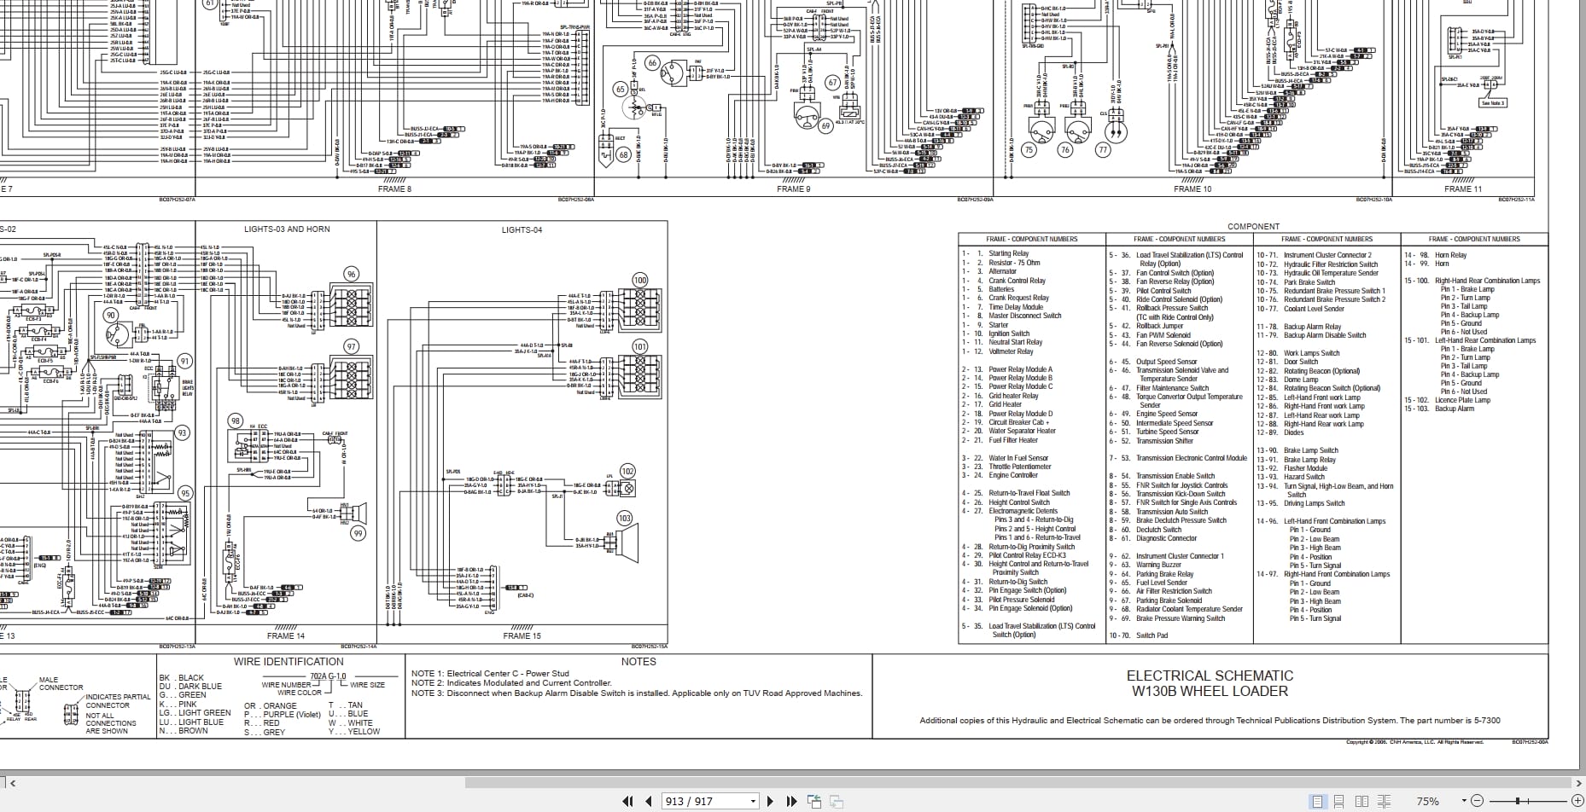Click component number 102 circle in LIGHTS-04
The width and height of the screenshot is (1586, 812).
tap(627, 471)
